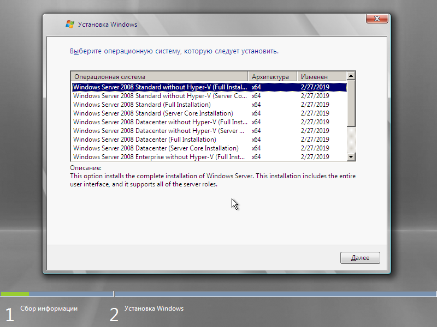This screenshot has height=327, width=437.
Task: Select Windows Server 2008 Standard without Hyper-V (Full Installation)
Action: point(209,87)
